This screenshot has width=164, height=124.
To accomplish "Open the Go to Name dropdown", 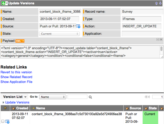I will [x=52, y=97].
